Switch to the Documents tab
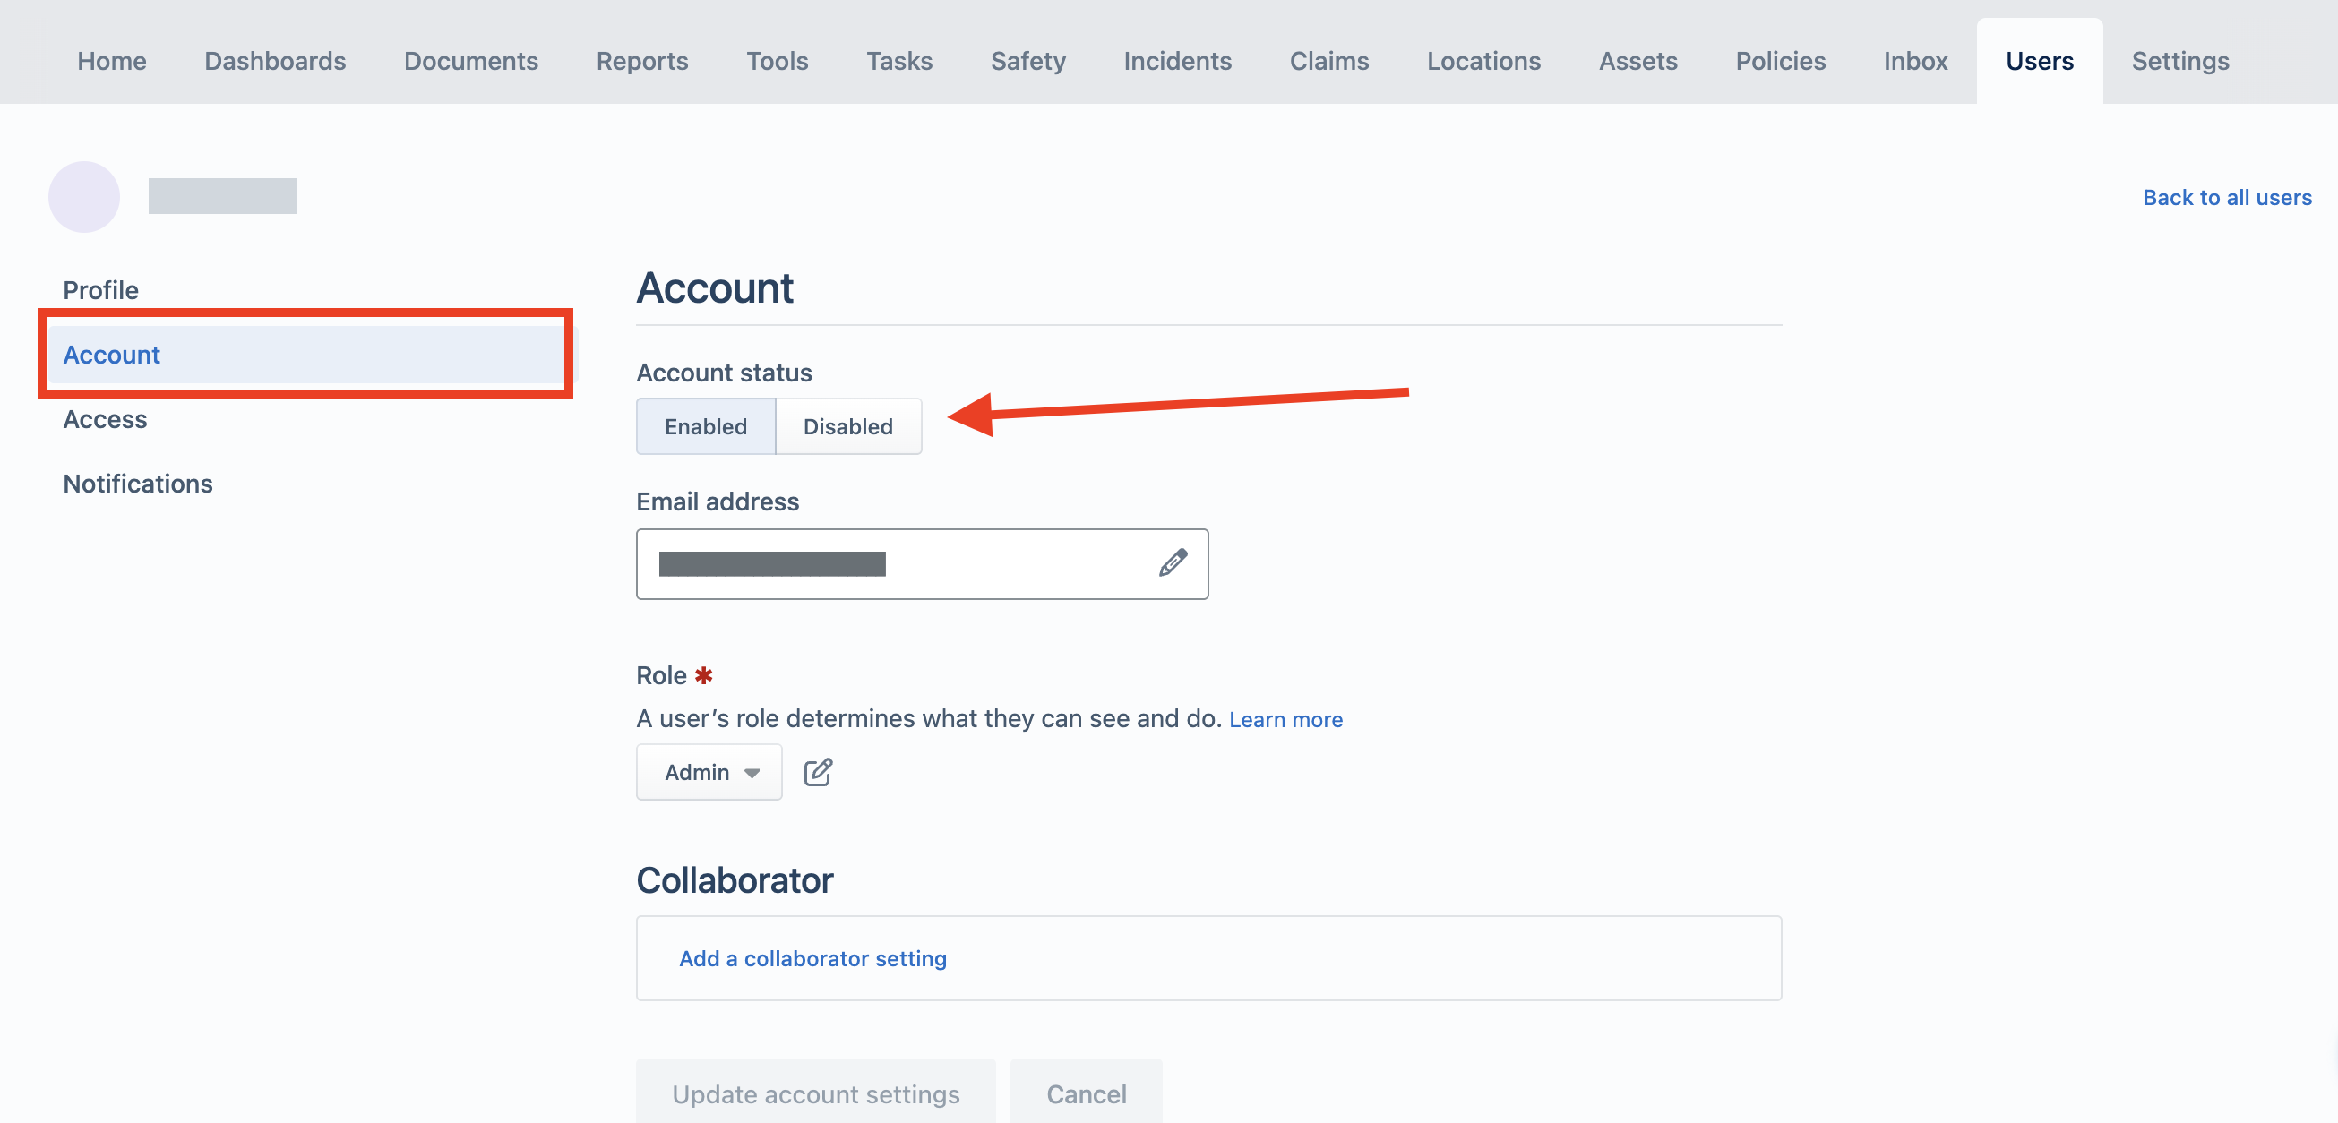2338x1123 pixels. coord(470,61)
